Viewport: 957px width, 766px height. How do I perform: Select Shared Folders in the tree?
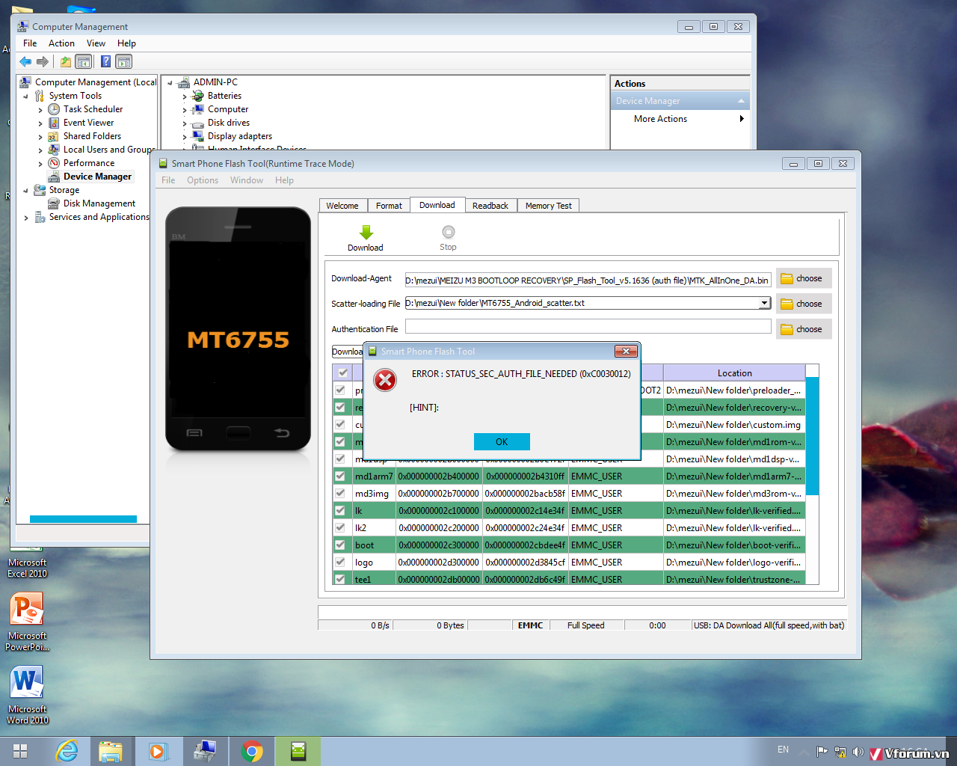pos(92,136)
